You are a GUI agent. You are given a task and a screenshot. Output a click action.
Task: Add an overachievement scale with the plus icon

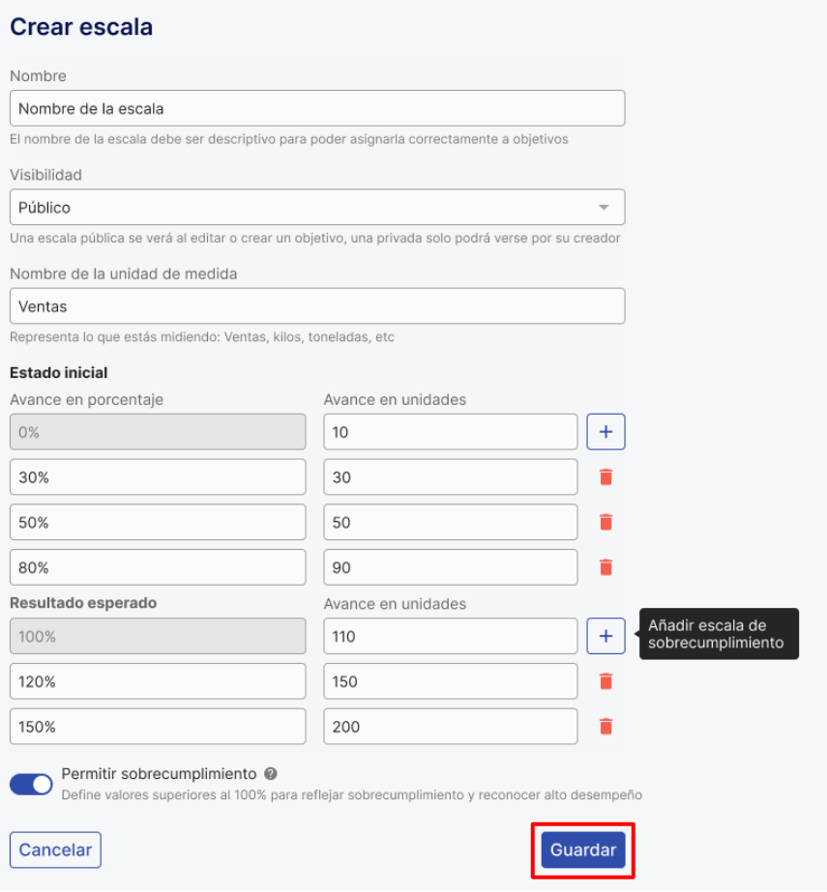pyautogui.click(x=605, y=636)
